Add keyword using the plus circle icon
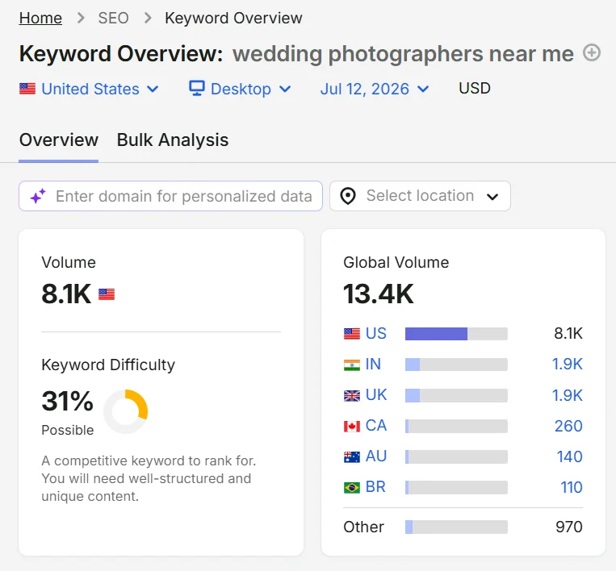 point(592,52)
